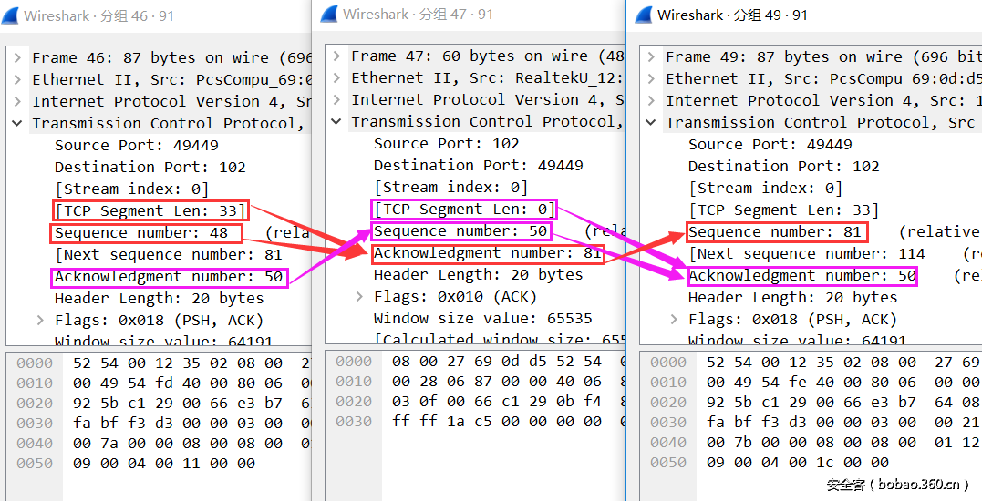Viewport: 982px width, 501px height.
Task: Select Sequence number: 81 row
Action: [x=775, y=232]
